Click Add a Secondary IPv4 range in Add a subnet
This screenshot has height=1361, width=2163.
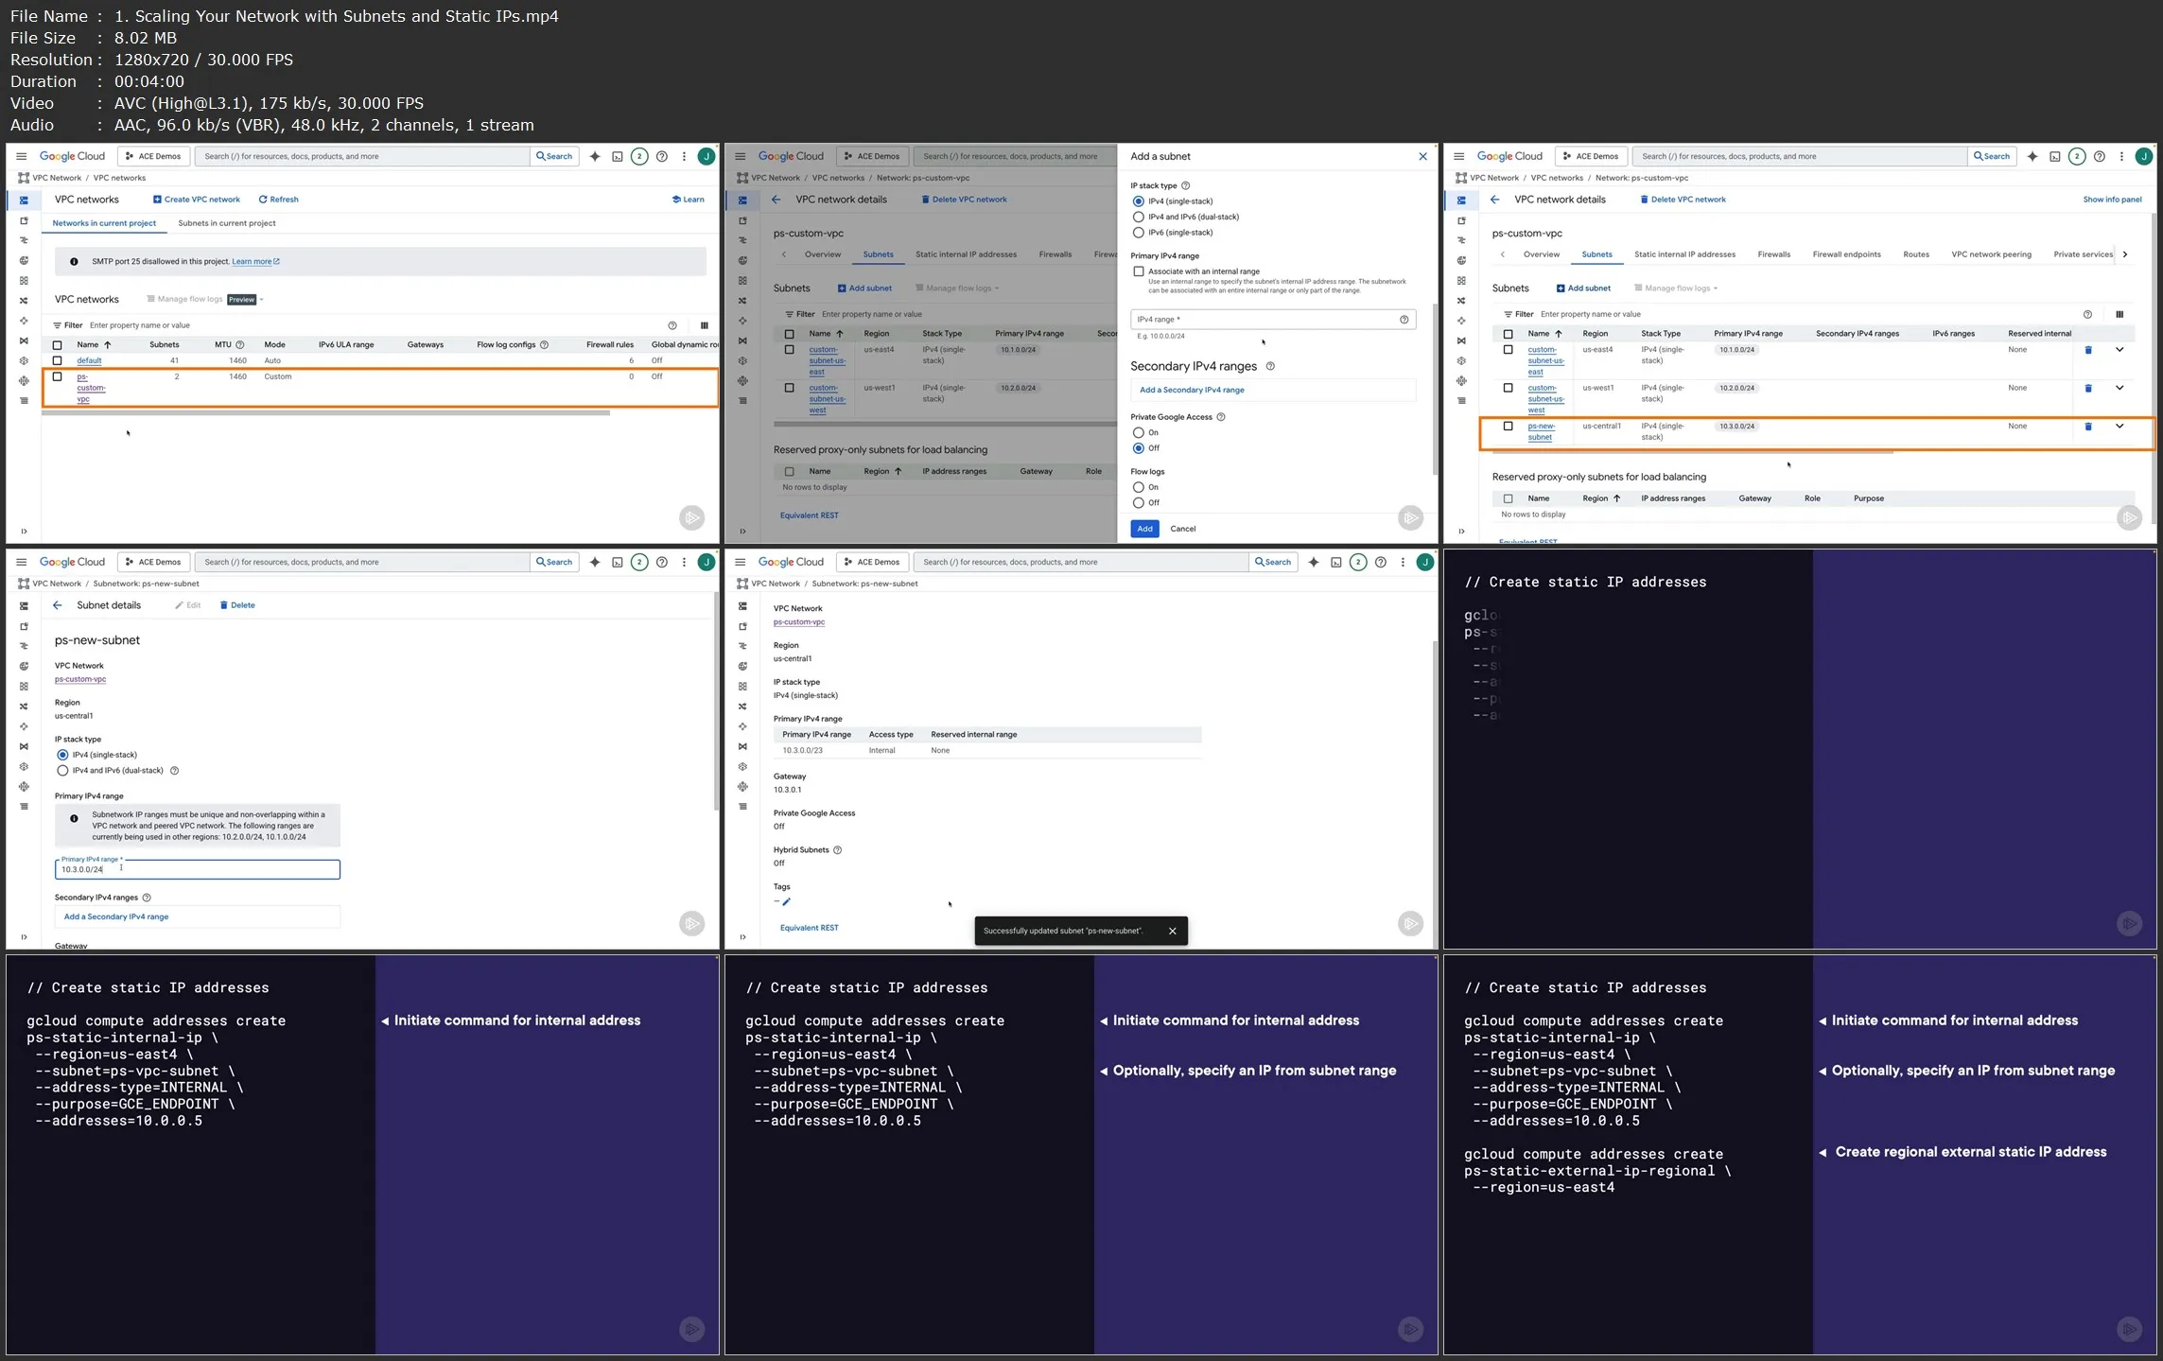tap(1192, 390)
